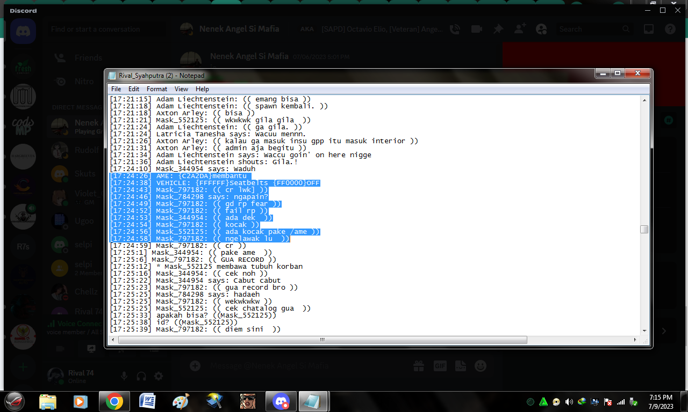The image size is (688, 412).
Task: Click line 'Adam Liechtenstein shouts: Gila.!'
Action: click(204, 162)
